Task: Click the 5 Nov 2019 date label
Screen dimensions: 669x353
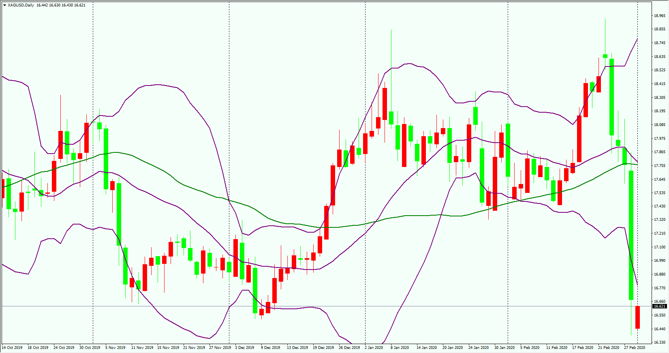Action: [115, 348]
